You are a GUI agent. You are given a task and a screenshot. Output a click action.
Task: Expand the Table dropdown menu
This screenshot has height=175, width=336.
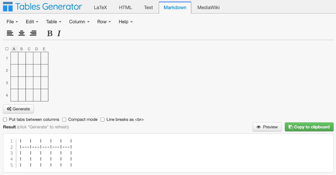click(x=54, y=22)
